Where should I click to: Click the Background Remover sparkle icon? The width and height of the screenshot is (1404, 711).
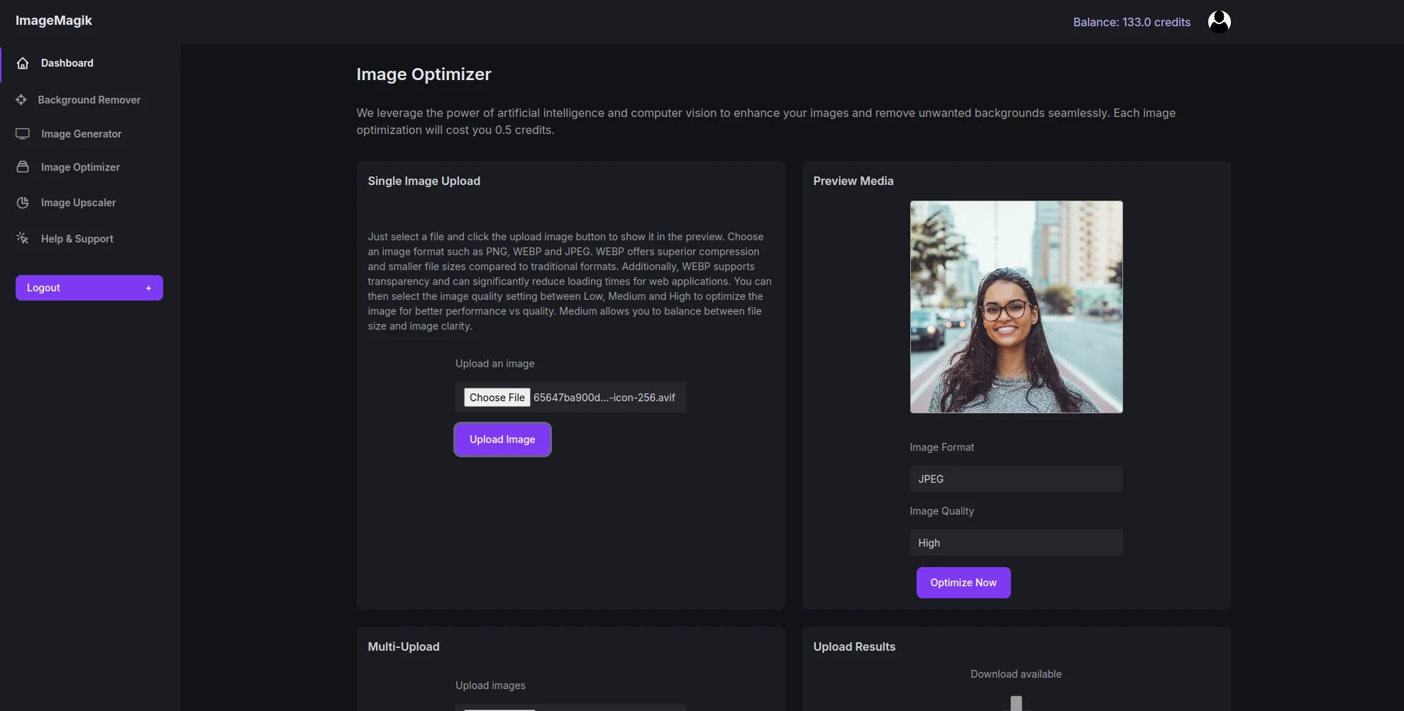pyautogui.click(x=22, y=99)
